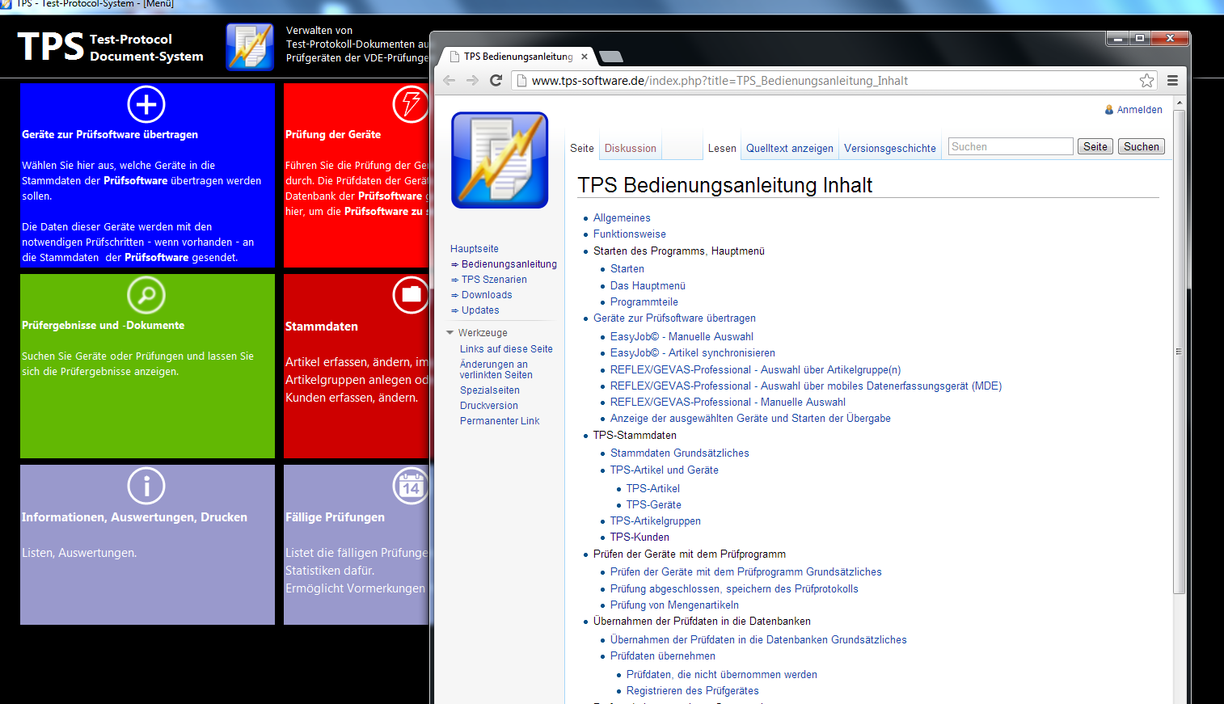Click into the Suchen search field
This screenshot has width=1224, height=704.
(1011, 146)
